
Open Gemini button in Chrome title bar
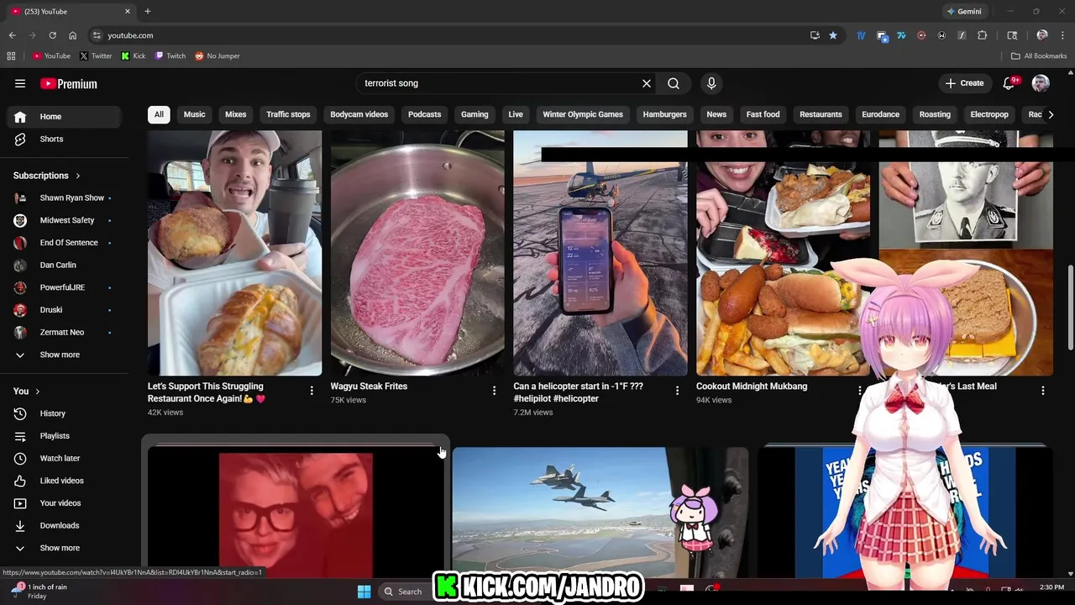point(964,11)
